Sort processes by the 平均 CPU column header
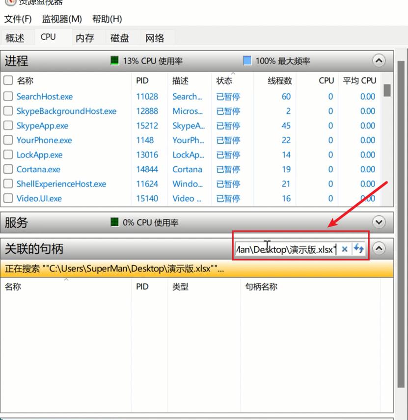Screen dimensions: 408x420 coord(359,80)
